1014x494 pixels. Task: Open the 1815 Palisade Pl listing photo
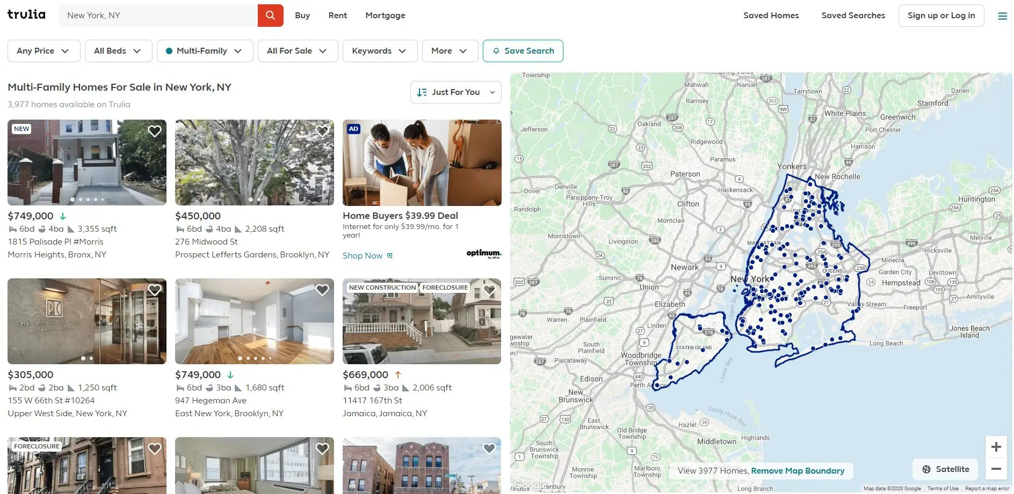pyautogui.click(x=87, y=163)
